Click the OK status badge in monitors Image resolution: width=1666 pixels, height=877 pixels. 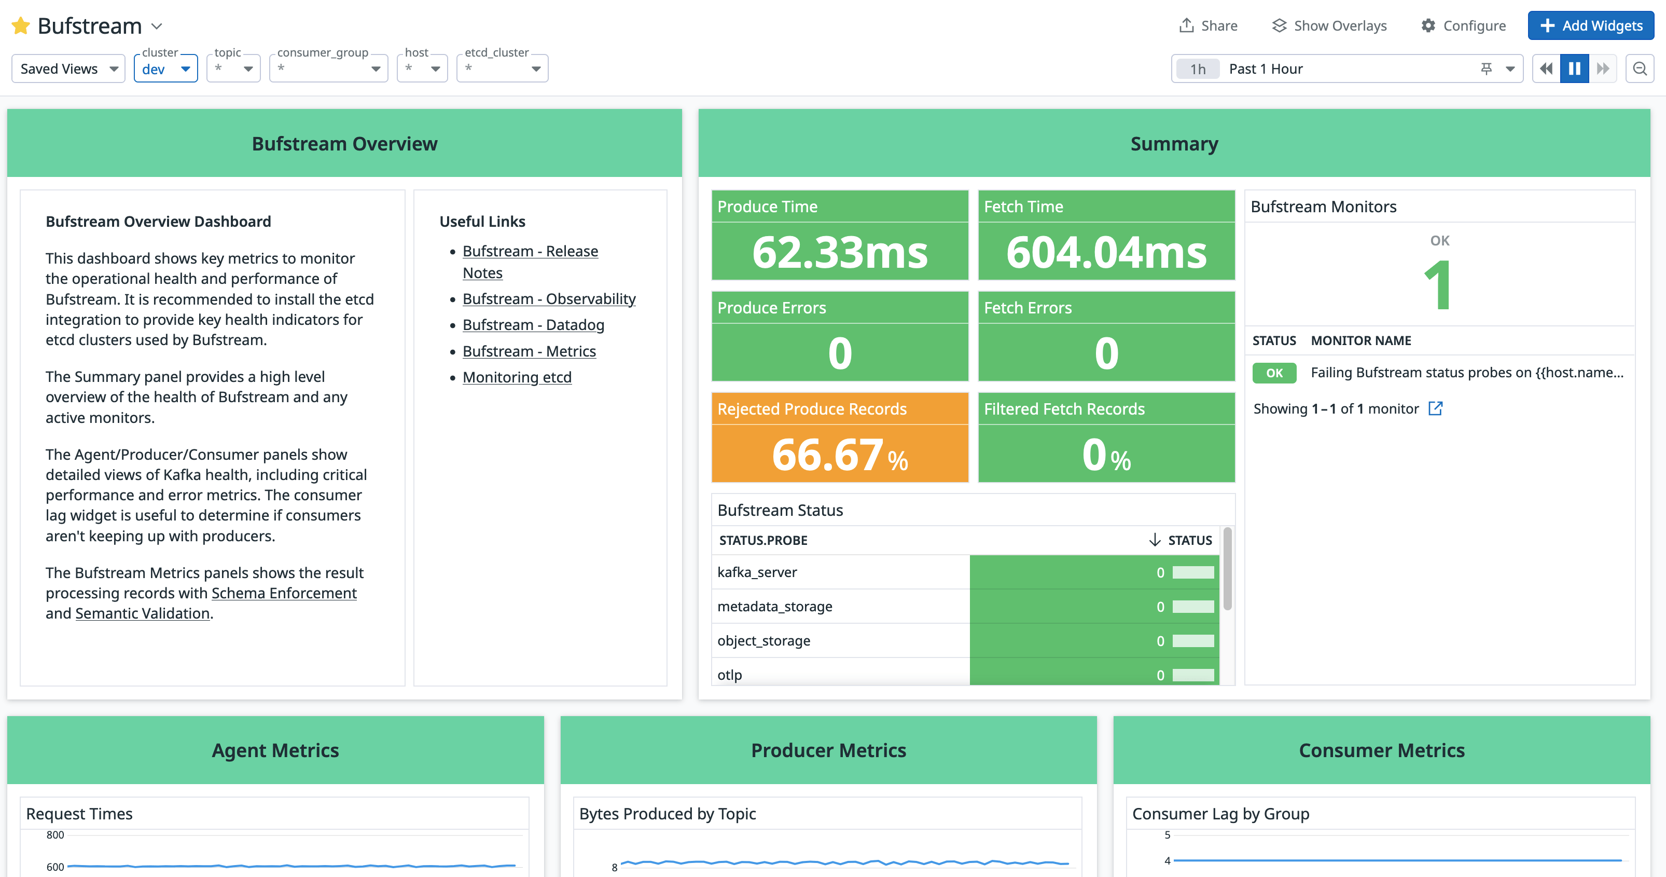(x=1274, y=373)
